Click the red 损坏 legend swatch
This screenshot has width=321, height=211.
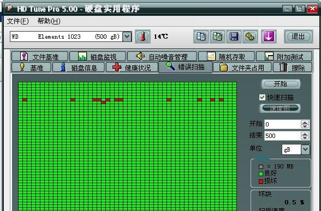click(261, 182)
